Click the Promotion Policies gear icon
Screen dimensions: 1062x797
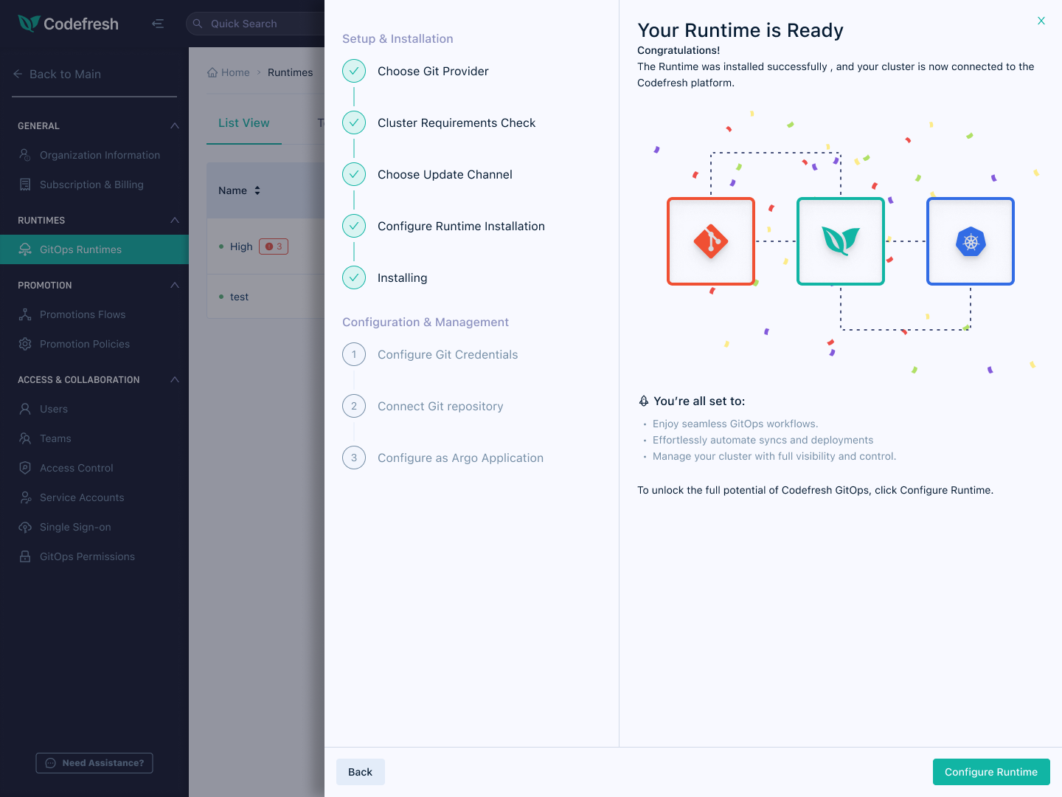point(25,344)
